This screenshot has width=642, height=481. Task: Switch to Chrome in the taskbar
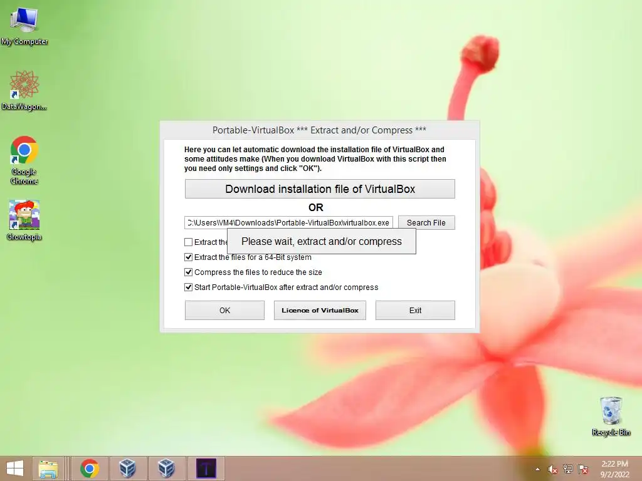tap(90, 468)
